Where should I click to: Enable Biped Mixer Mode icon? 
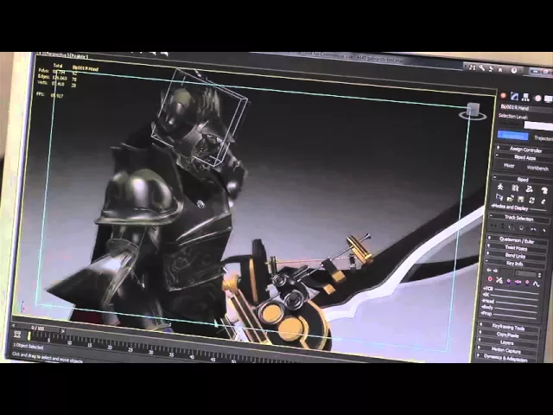tap(544, 190)
